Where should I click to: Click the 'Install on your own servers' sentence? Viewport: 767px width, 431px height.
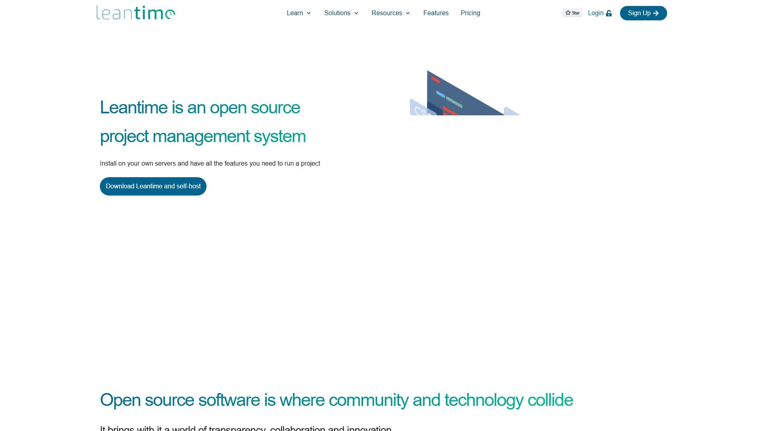[210, 164]
